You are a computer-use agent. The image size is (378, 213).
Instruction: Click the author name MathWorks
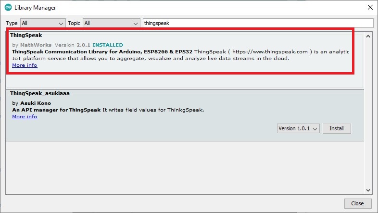click(36, 45)
